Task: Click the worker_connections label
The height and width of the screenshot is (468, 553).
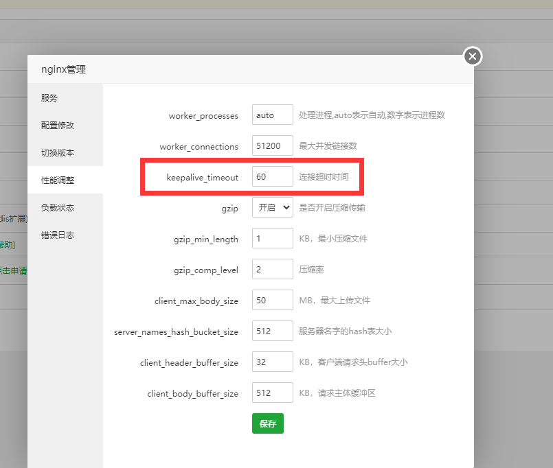Action: tap(199, 147)
